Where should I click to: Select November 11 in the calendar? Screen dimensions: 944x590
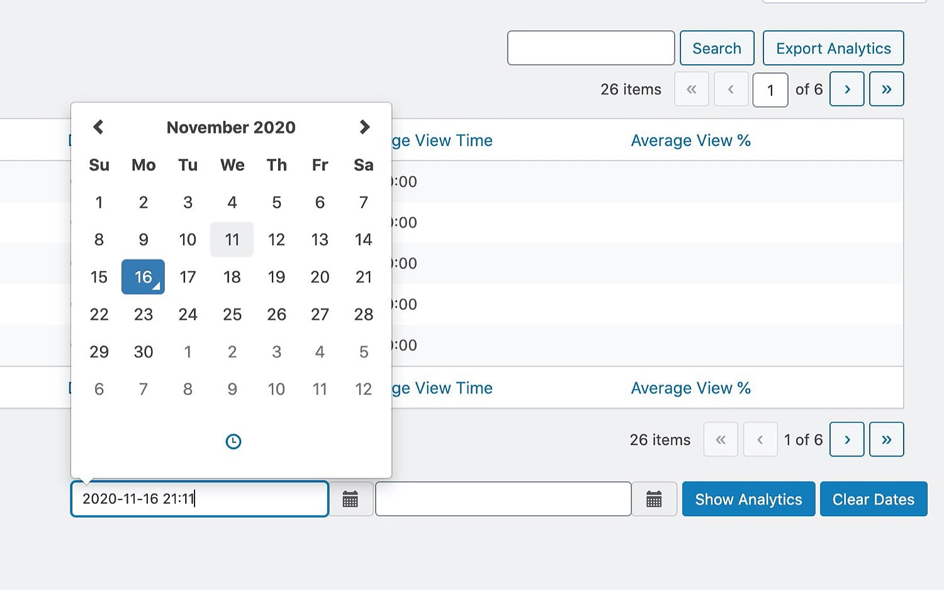[x=232, y=240]
